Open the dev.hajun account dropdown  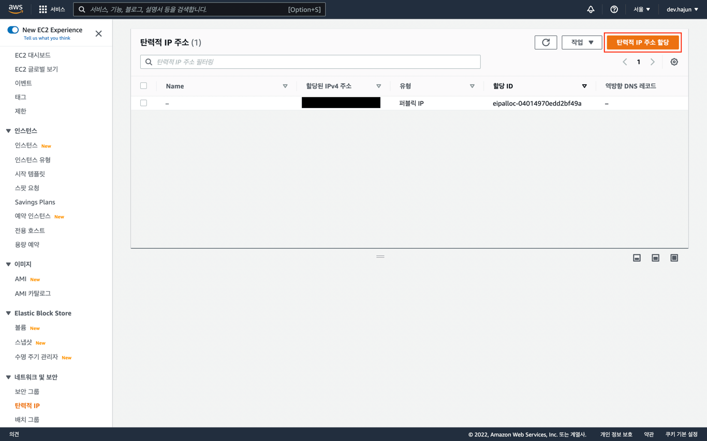[682, 9]
